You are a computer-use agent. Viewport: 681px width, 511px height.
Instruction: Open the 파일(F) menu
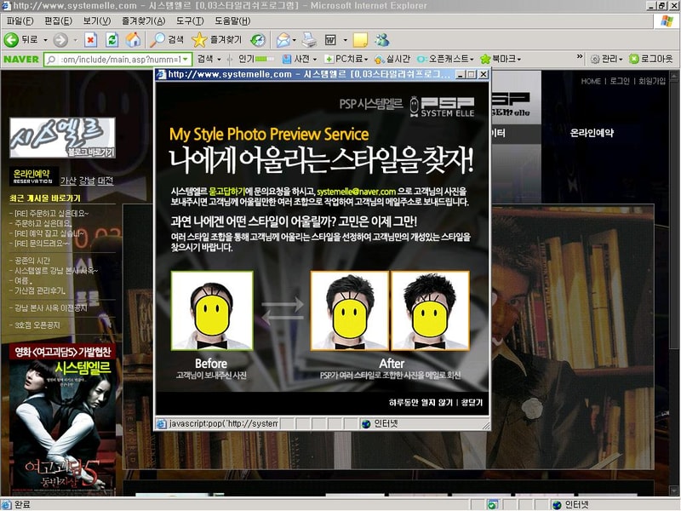(20, 20)
